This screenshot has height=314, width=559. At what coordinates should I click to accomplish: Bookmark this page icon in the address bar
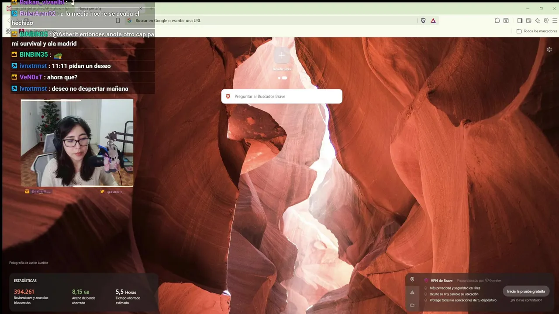tap(118, 20)
